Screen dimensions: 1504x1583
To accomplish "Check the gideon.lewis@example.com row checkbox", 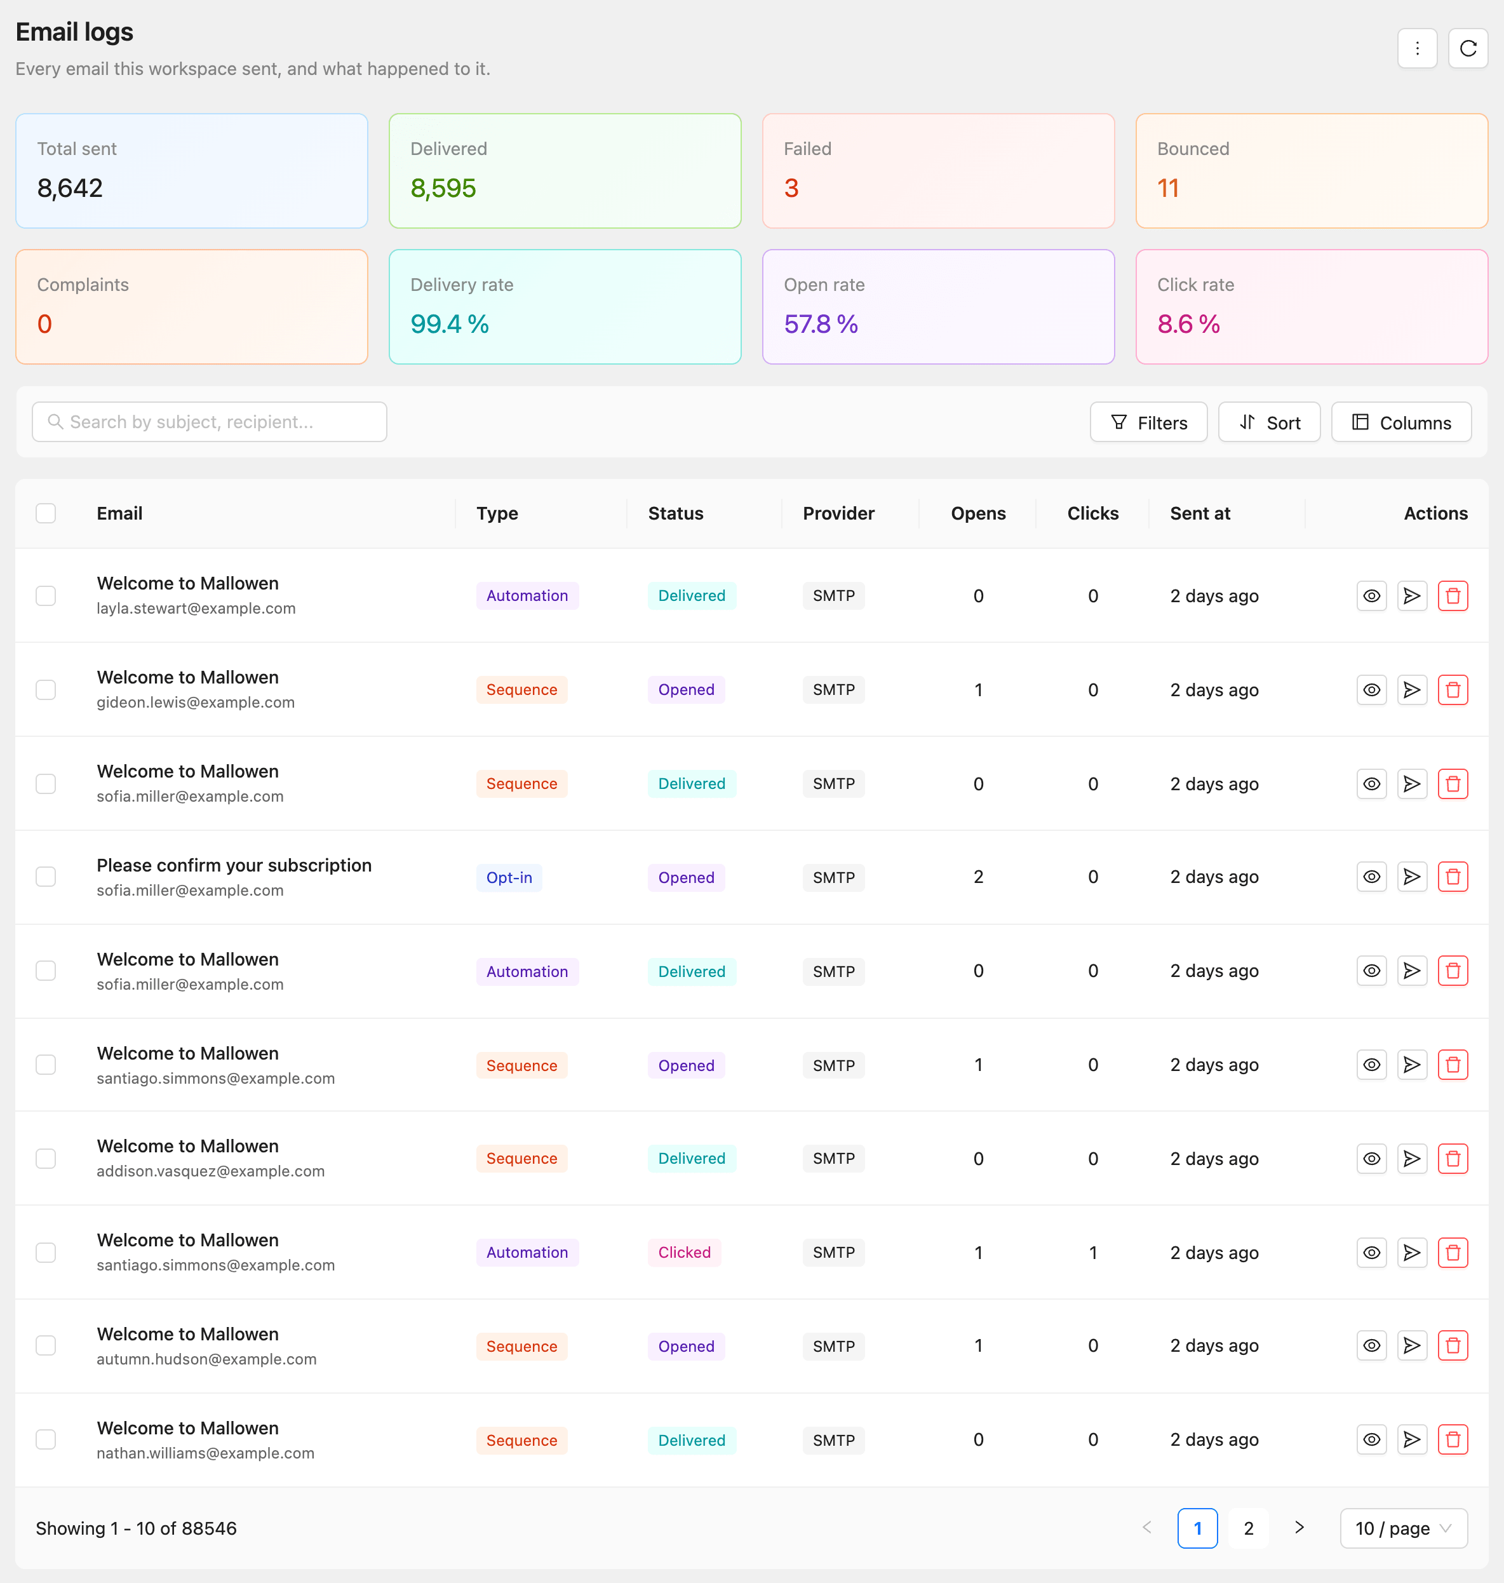I will tap(46, 690).
